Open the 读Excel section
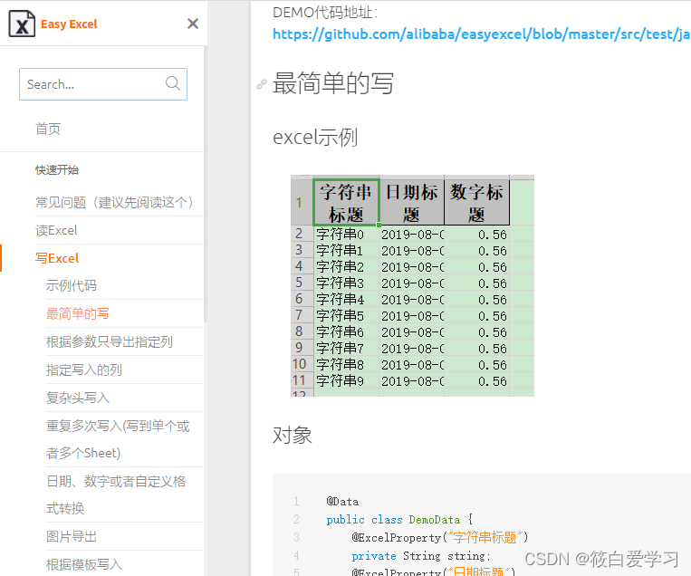 (x=56, y=230)
